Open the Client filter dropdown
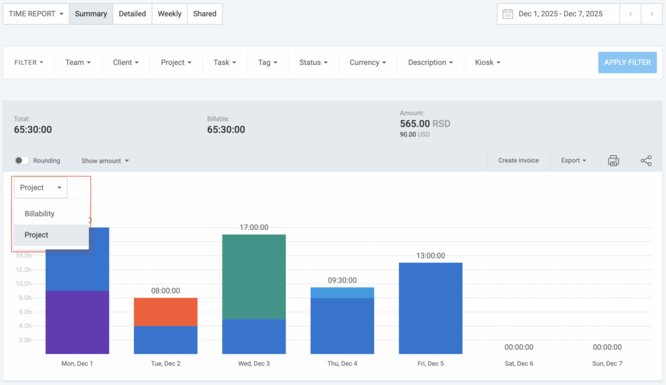The height and width of the screenshot is (385, 666). click(x=126, y=62)
